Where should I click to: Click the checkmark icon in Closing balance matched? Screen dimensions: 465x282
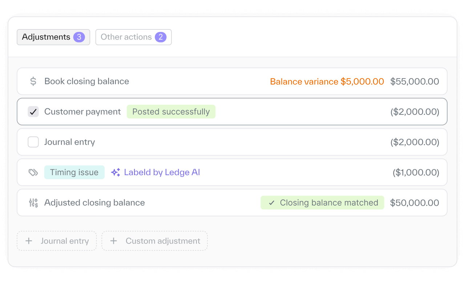click(x=271, y=203)
